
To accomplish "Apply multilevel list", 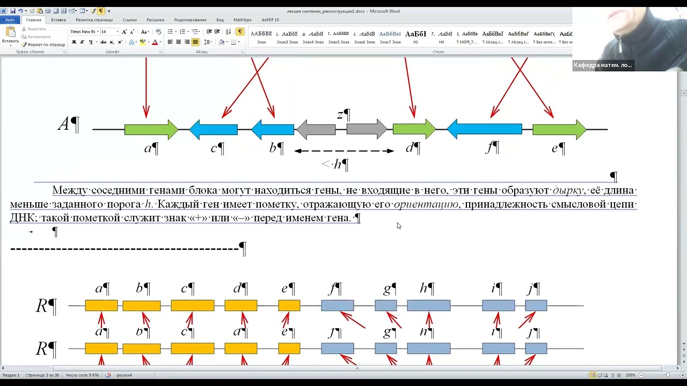I will pyautogui.click(x=196, y=32).
